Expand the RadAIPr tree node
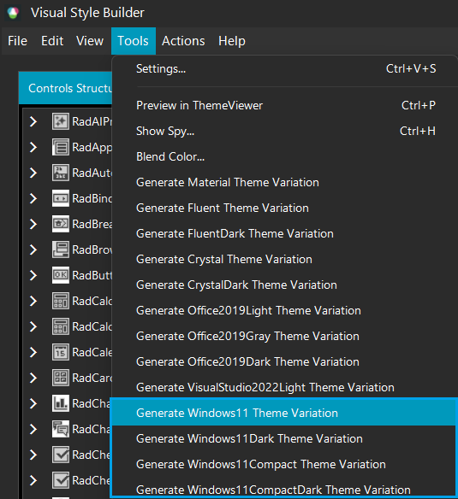The image size is (458, 499). tap(33, 121)
